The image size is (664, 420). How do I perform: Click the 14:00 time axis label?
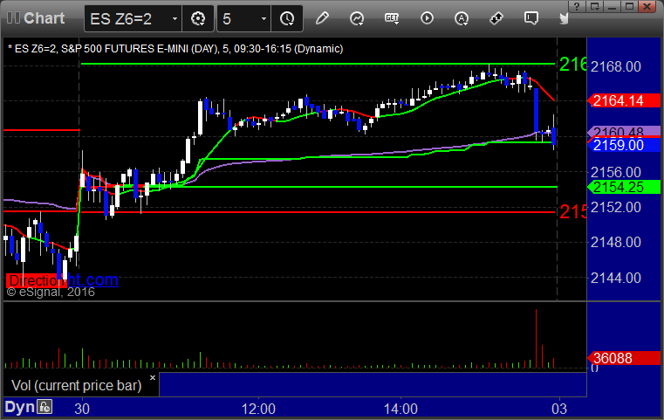click(400, 409)
